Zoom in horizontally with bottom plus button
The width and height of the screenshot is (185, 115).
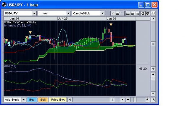coord(147,100)
